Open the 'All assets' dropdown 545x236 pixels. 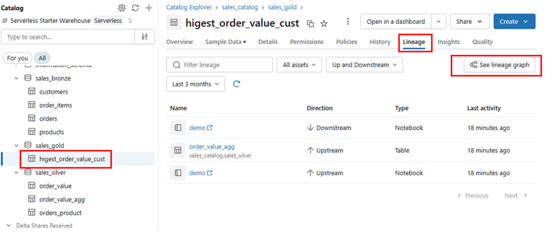[x=299, y=65]
